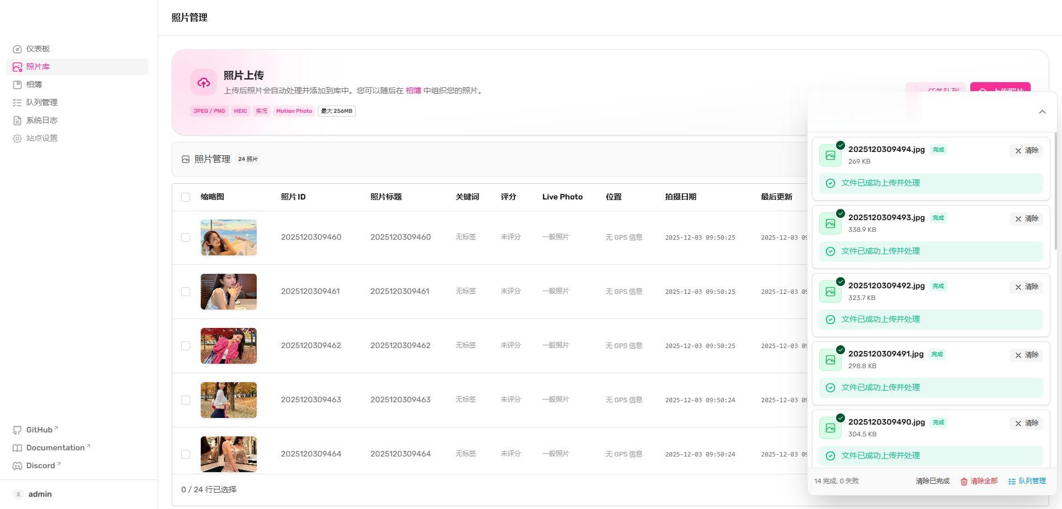The image size is (1062, 509).
Task: Open the thumbnail of photo 2025120309460
Action: 229,237
